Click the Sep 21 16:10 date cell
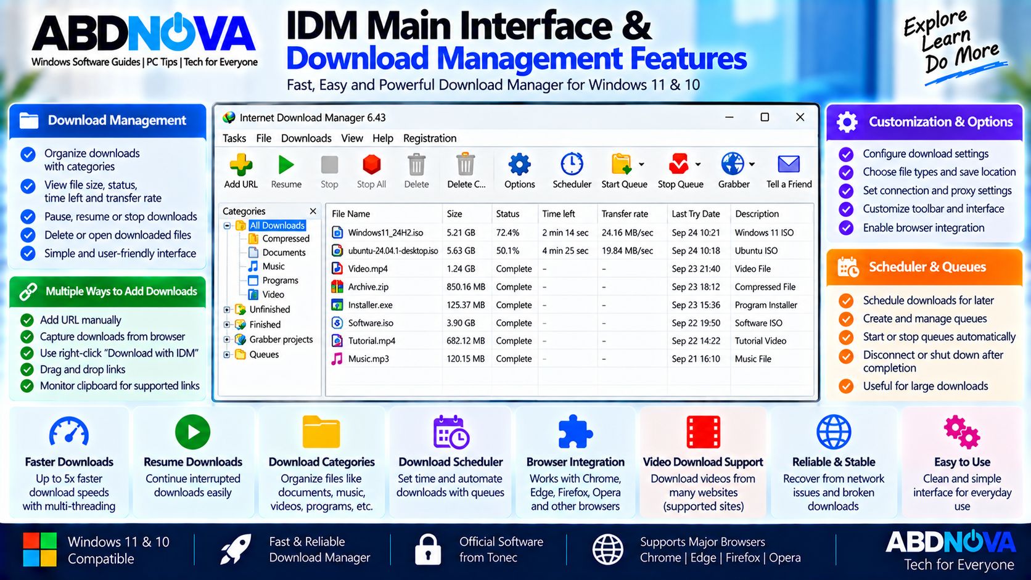The height and width of the screenshot is (580, 1031). coord(696,359)
